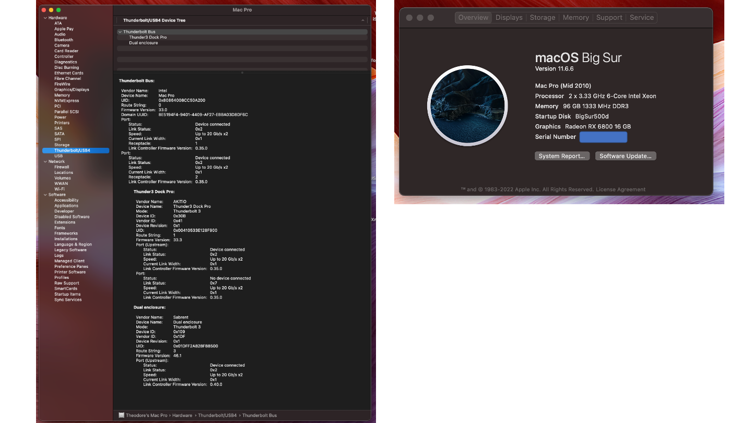Select Apple Pay in the sidebar

click(x=64, y=29)
